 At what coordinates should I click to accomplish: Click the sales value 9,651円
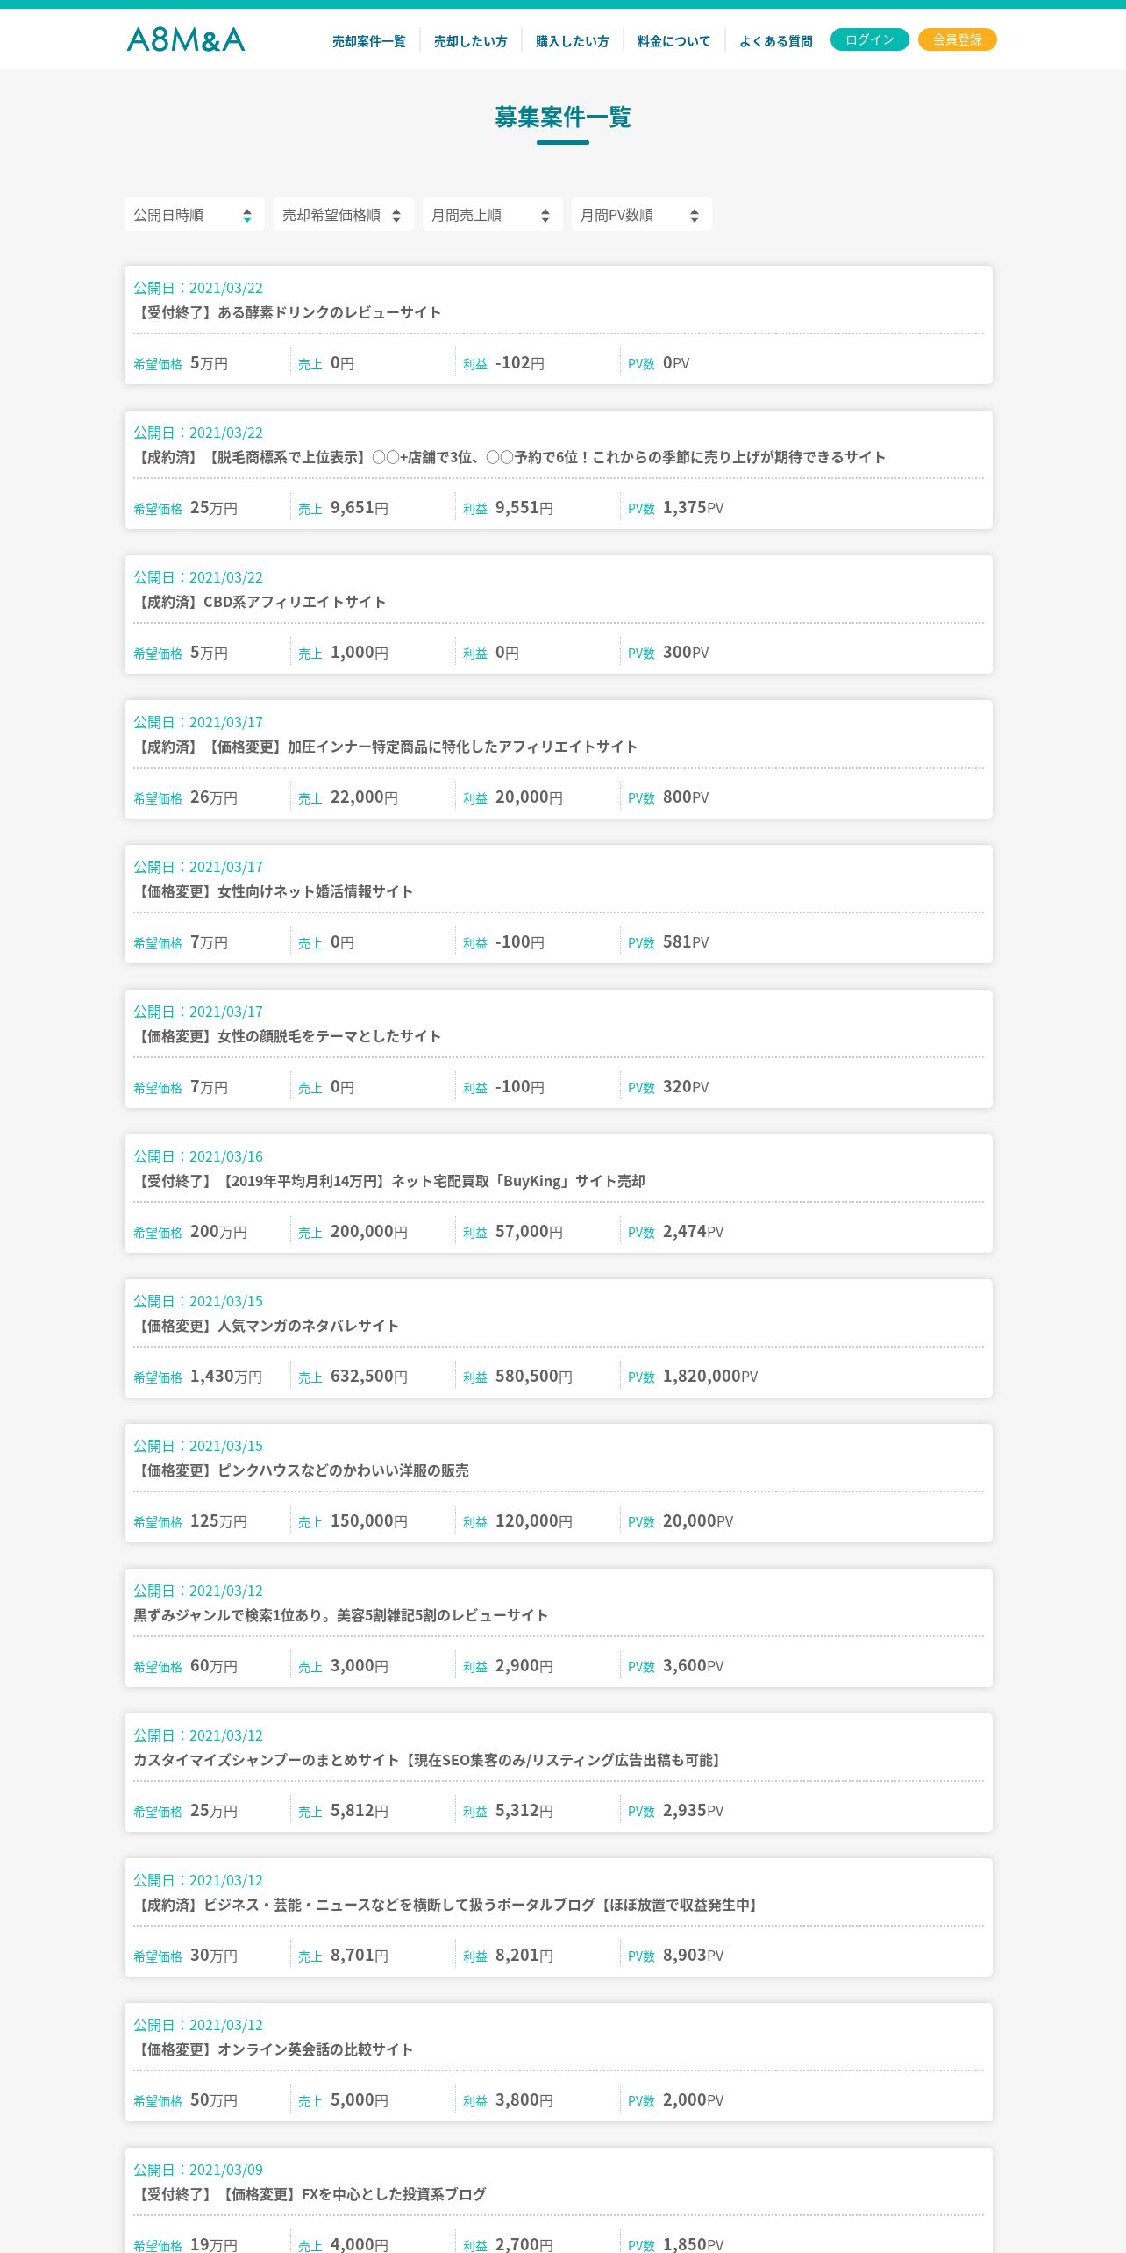[360, 508]
